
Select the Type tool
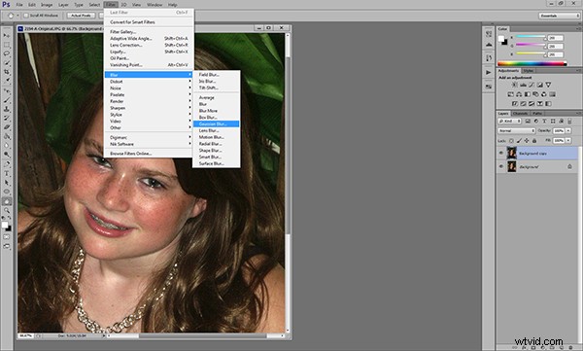[7, 174]
